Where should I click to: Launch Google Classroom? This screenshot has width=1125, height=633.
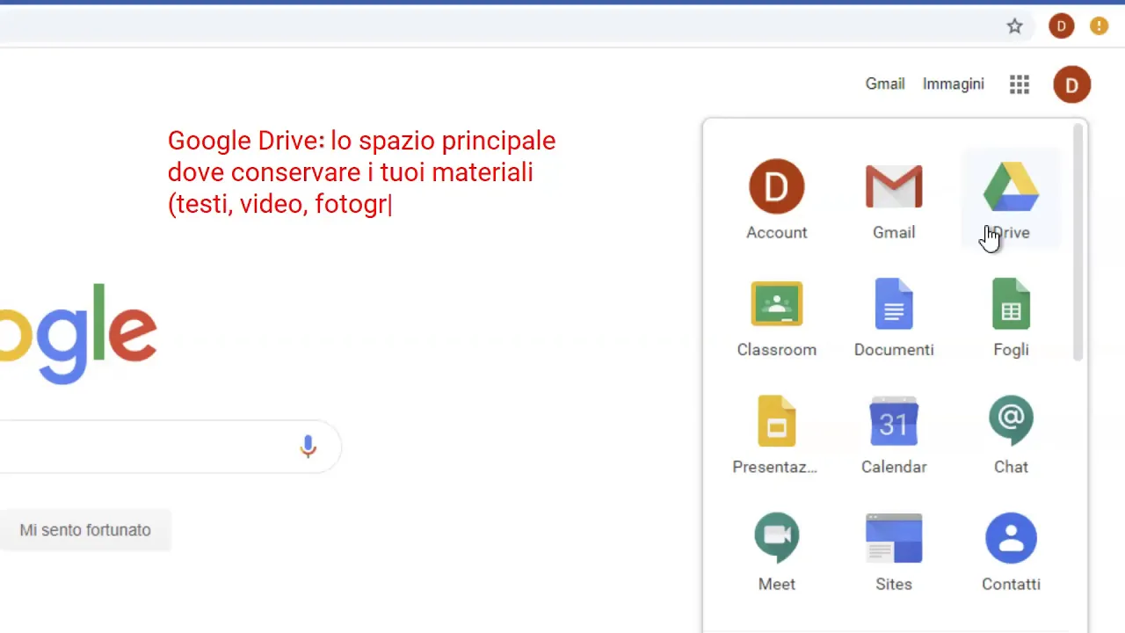(x=777, y=317)
